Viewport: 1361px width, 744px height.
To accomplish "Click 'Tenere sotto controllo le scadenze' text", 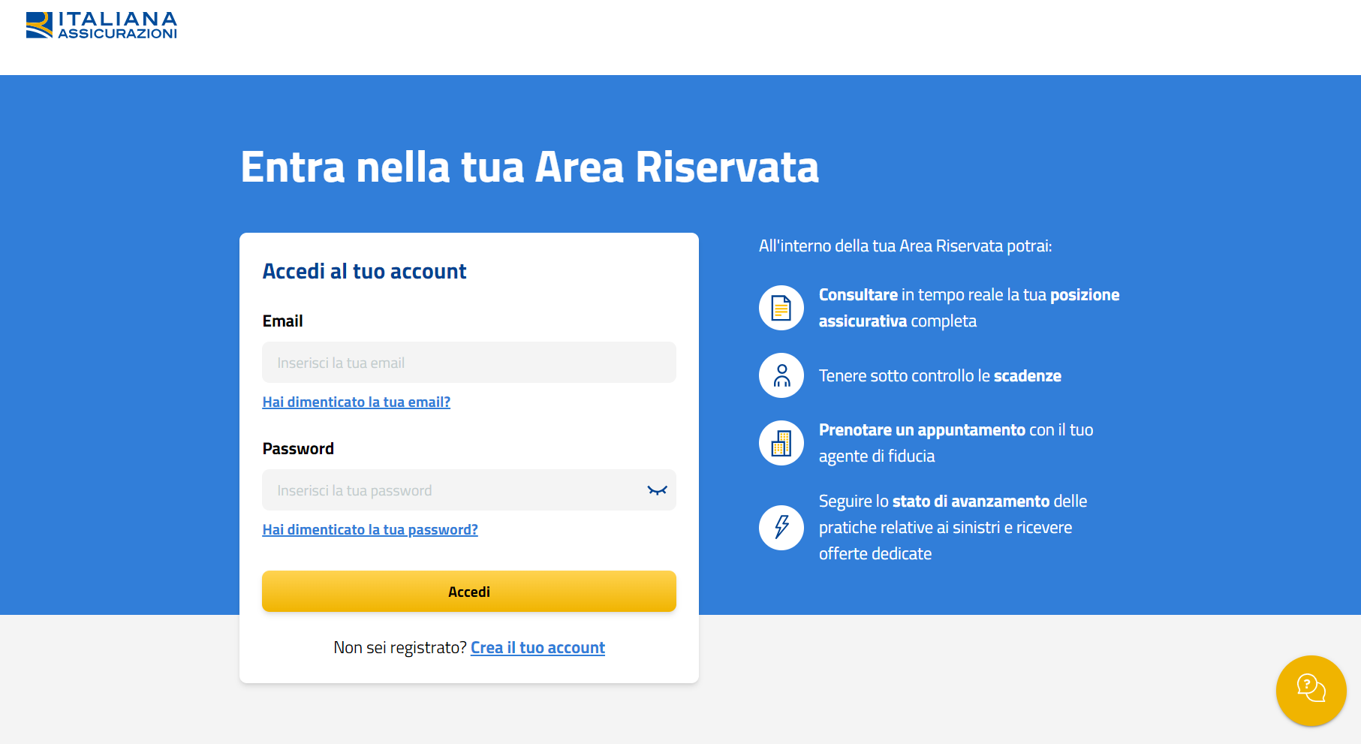I will [x=940, y=376].
